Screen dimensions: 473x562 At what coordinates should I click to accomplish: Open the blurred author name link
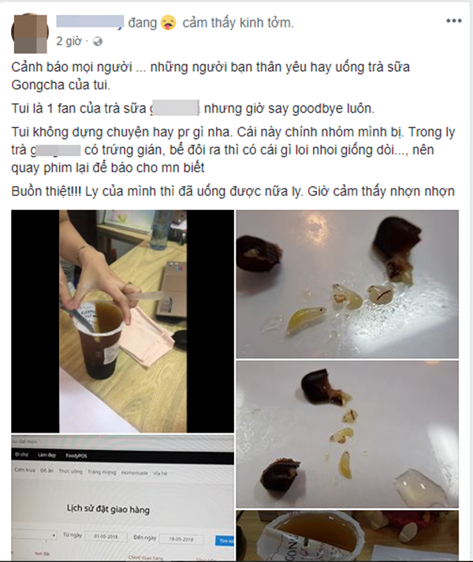pos(90,22)
